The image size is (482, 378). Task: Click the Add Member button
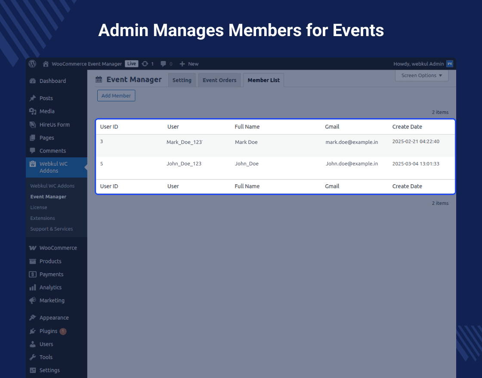pos(116,95)
